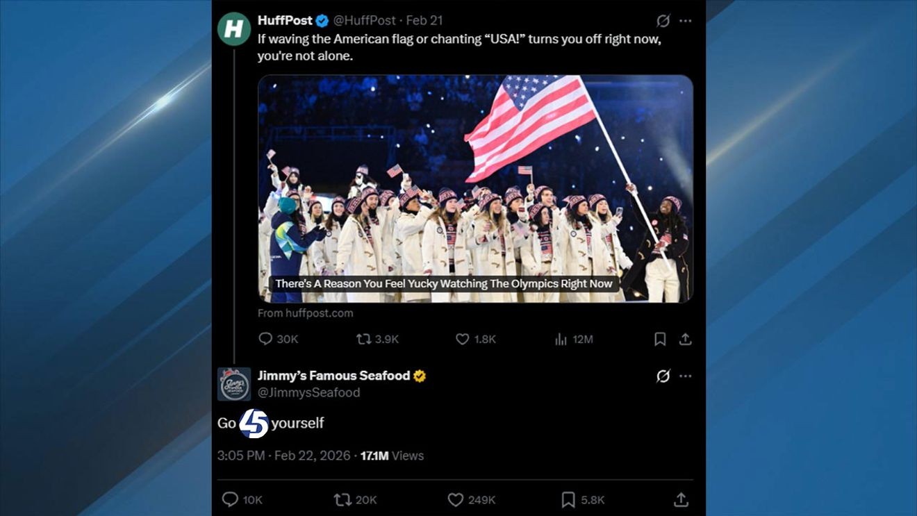This screenshot has height=516, width=917.
Task: Share the HuffPost tweet
Action: click(685, 339)
